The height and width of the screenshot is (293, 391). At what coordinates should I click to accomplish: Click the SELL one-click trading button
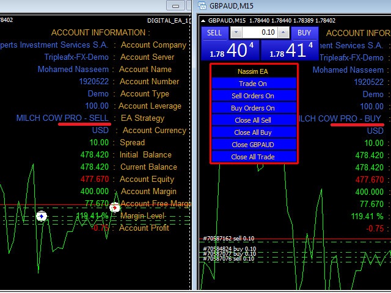point(214,33)
